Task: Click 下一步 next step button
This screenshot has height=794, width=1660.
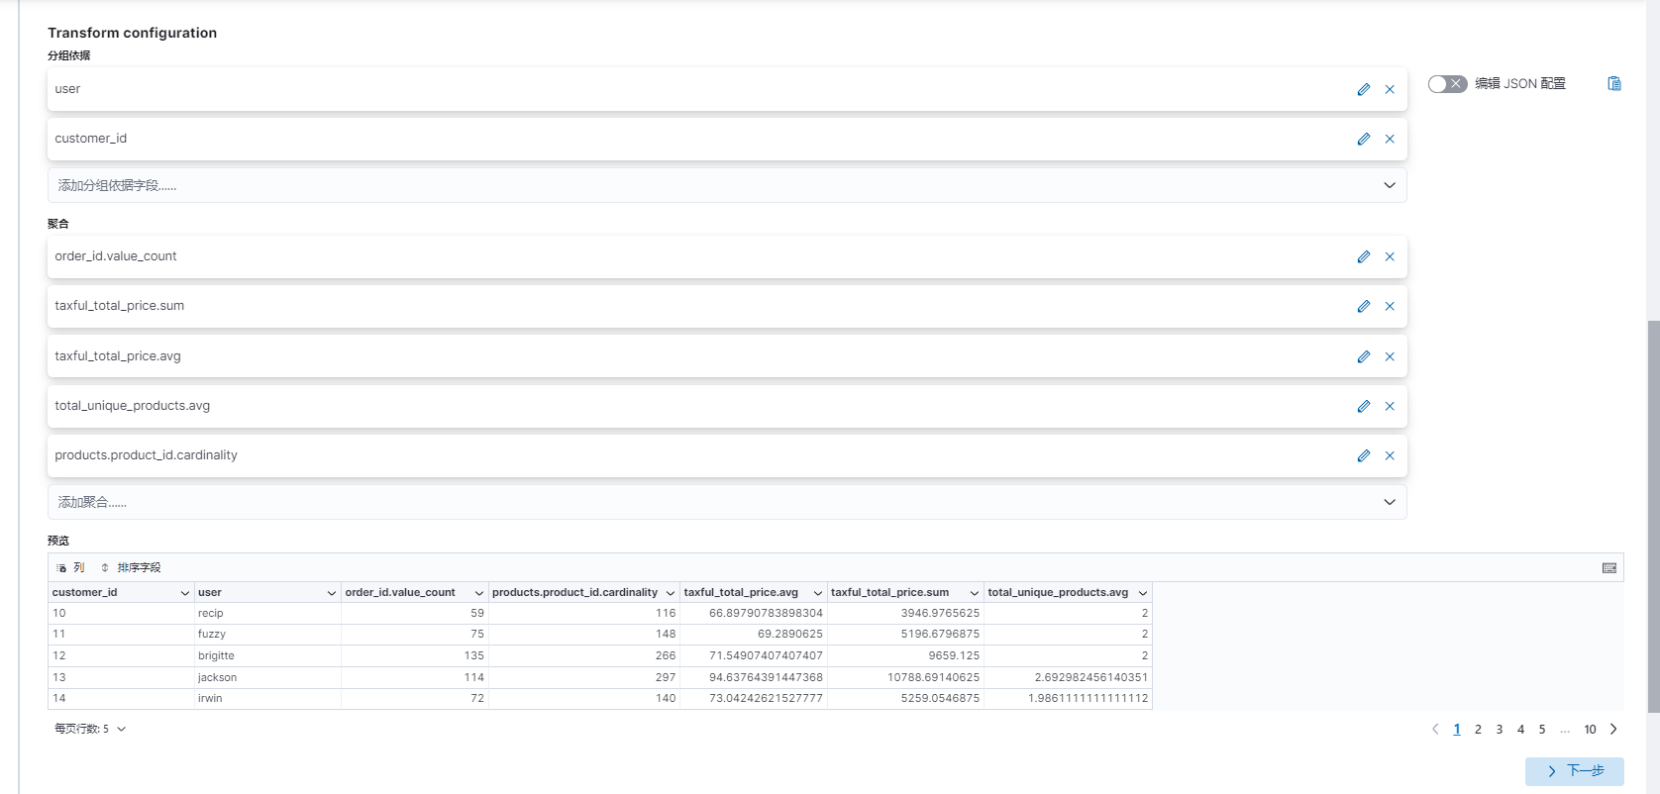Action: pyautogui.click(x=1575, y=771)
